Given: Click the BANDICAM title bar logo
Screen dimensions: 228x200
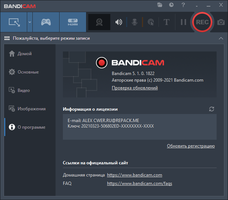Looking at the screenshot, I should tap(20, 6).
